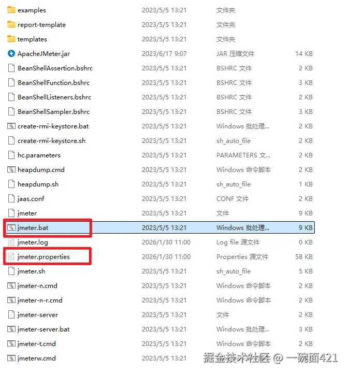Select the BeanShellSampler.bshrc file name
Screen dimensions: 348x374
pos(54,111)
